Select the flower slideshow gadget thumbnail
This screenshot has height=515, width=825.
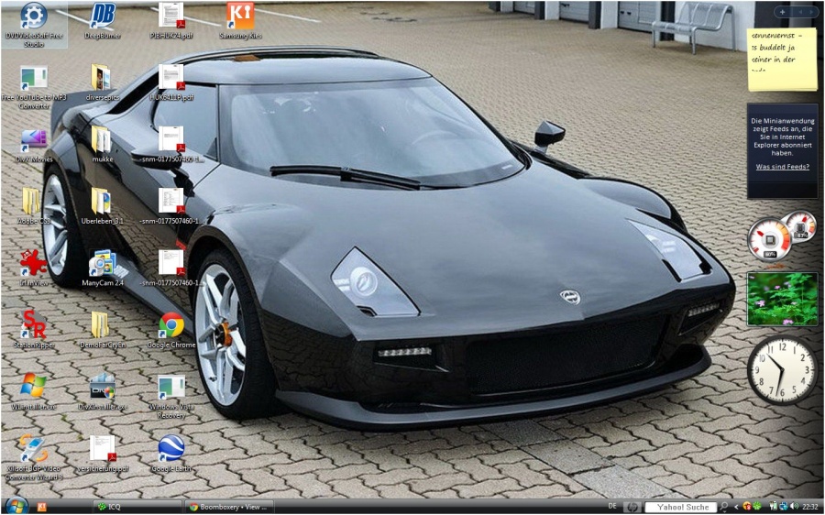tap(782, 299)
